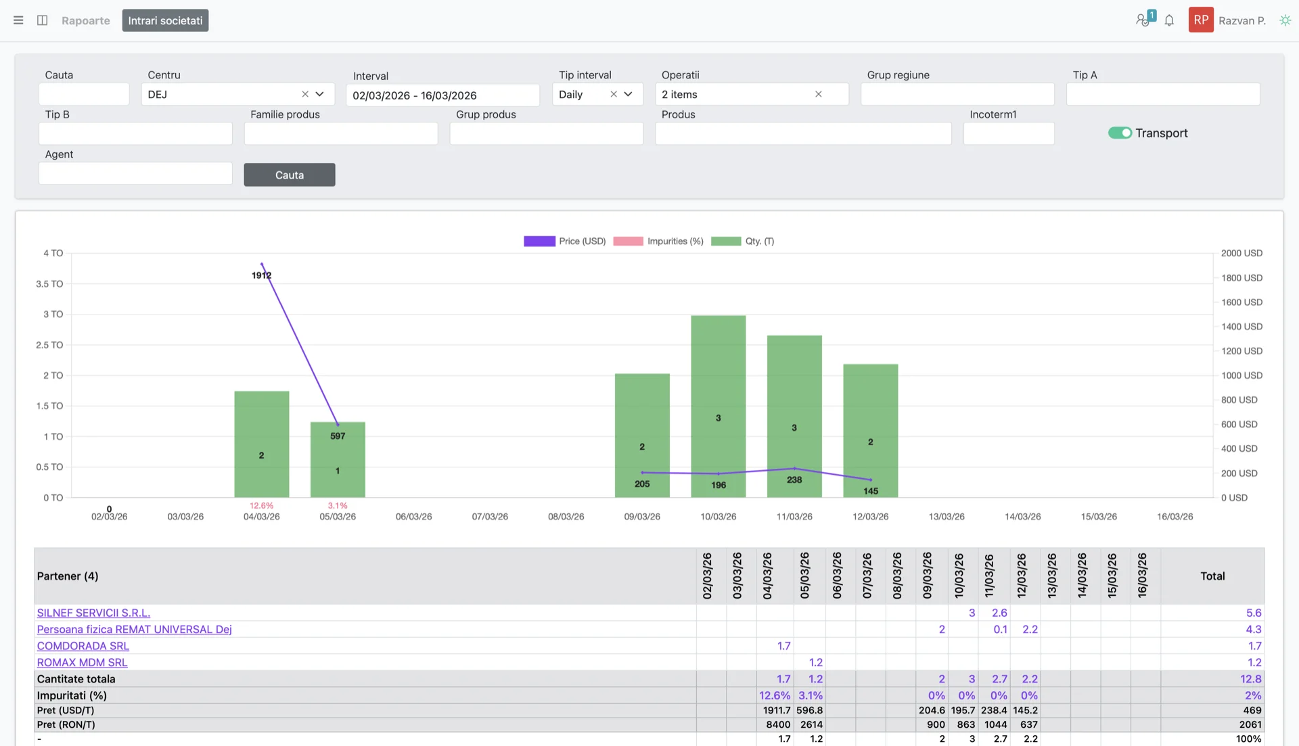Open the RP user avatar menu
This screenshot has width=1299, height=746.
(x=1201, y=20)
